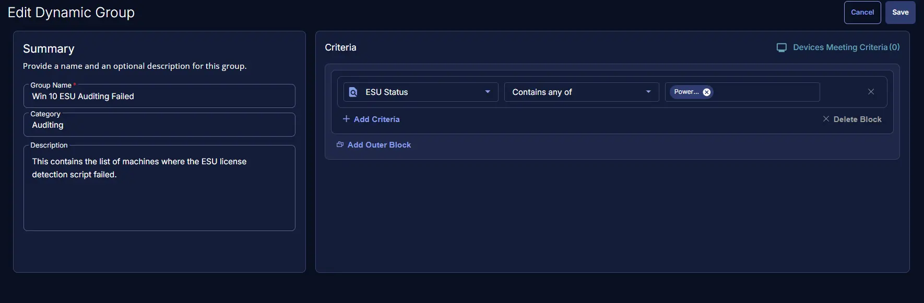The image size is (924, 303).
Task: Remove the 'Power...' chip via its x
Action: (707, 92)
